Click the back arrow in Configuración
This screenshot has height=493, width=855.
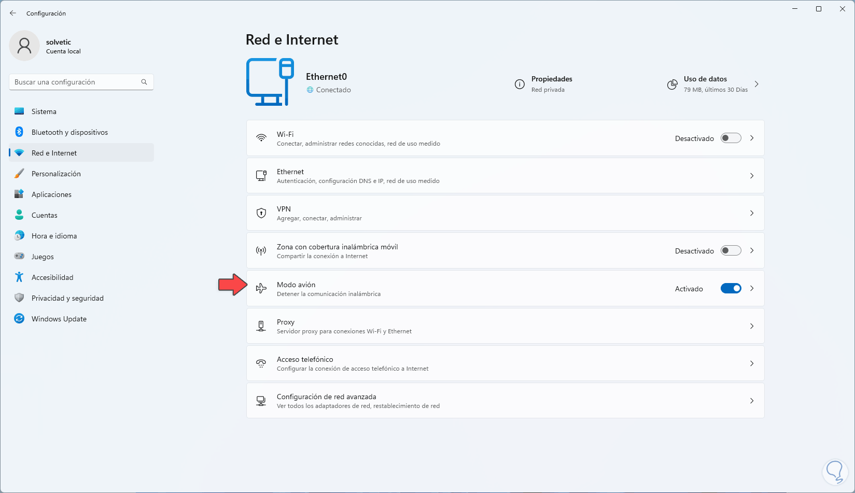pos(13,13)
